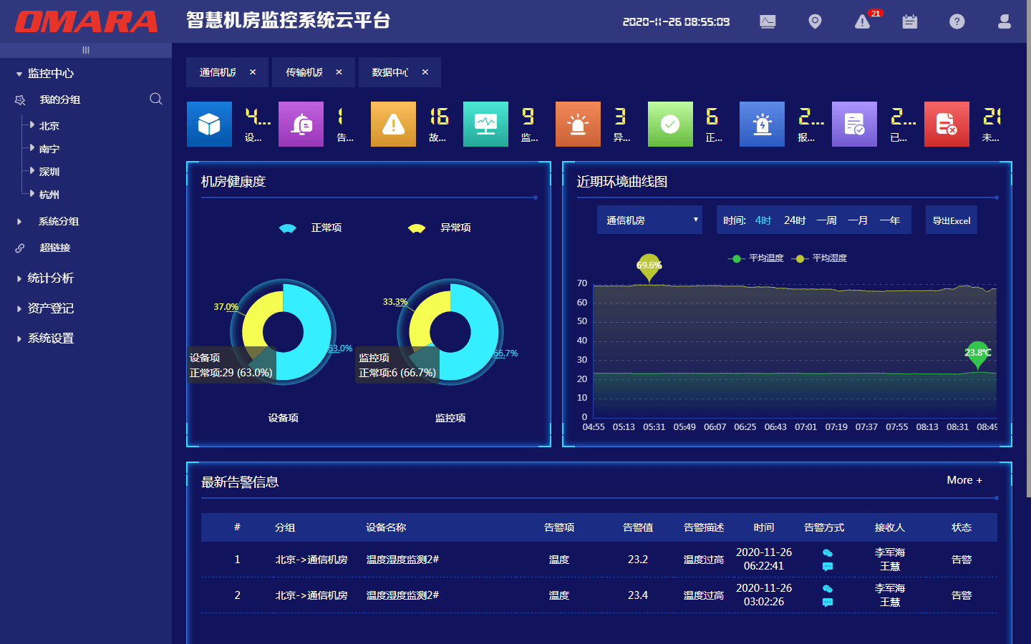
Task: Open the alarm notifications icon showing 21 alerts
Action: point(862,21)
